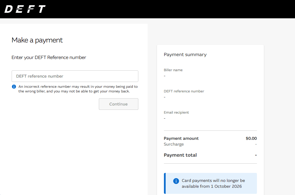Image resolution: width=295 pixels, height=195 pixels.
Task: Click 'DEFT reference number' label in summary
Action: (x=184, y=91)
